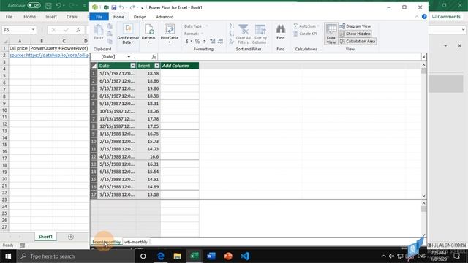
Task: Open File Explorer from the taskbar
Action: (x=178, y=256)
